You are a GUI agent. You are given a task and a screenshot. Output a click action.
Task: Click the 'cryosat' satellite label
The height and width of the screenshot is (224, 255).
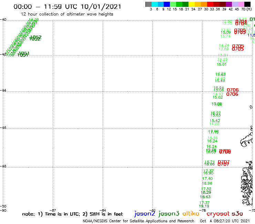click(218, 214)
